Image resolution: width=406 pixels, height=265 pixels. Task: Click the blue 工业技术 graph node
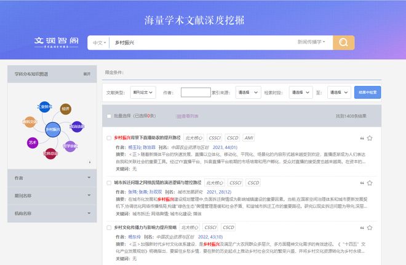pyautogui.click(x=44, y=107)
